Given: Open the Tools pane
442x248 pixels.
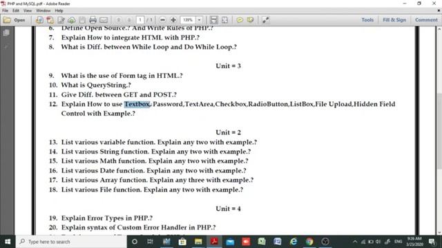Looking at the screenshot, I should (x=367, y=20).
